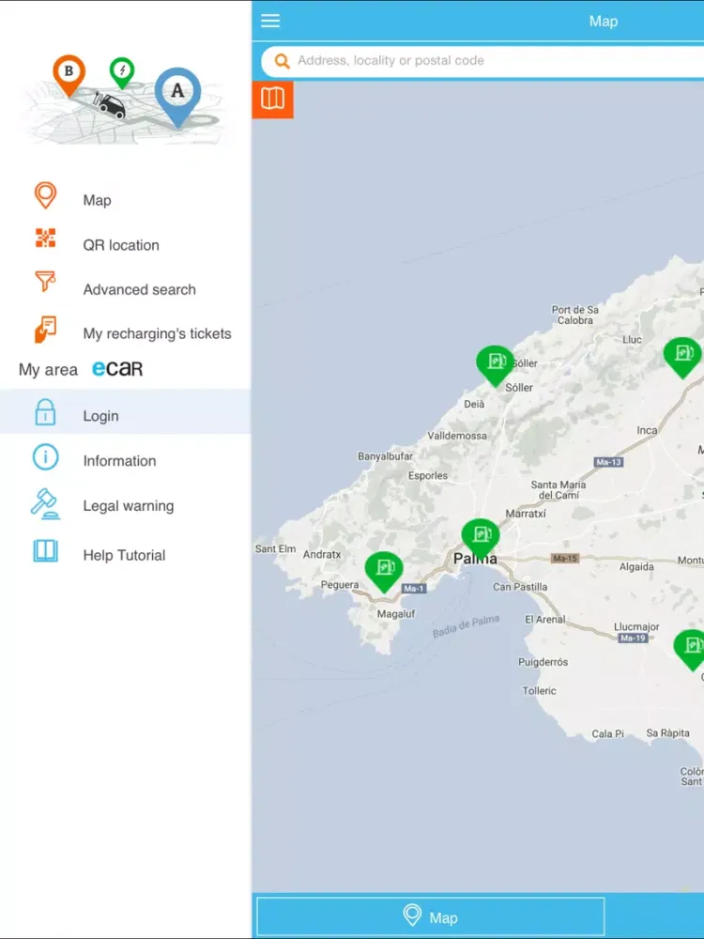Select the charging marker near Llucmajor
This screenshot has width=704, height=939.
point(689,649)
